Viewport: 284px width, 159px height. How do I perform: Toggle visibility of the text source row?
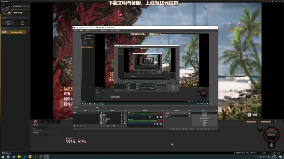tap(122, 113)
